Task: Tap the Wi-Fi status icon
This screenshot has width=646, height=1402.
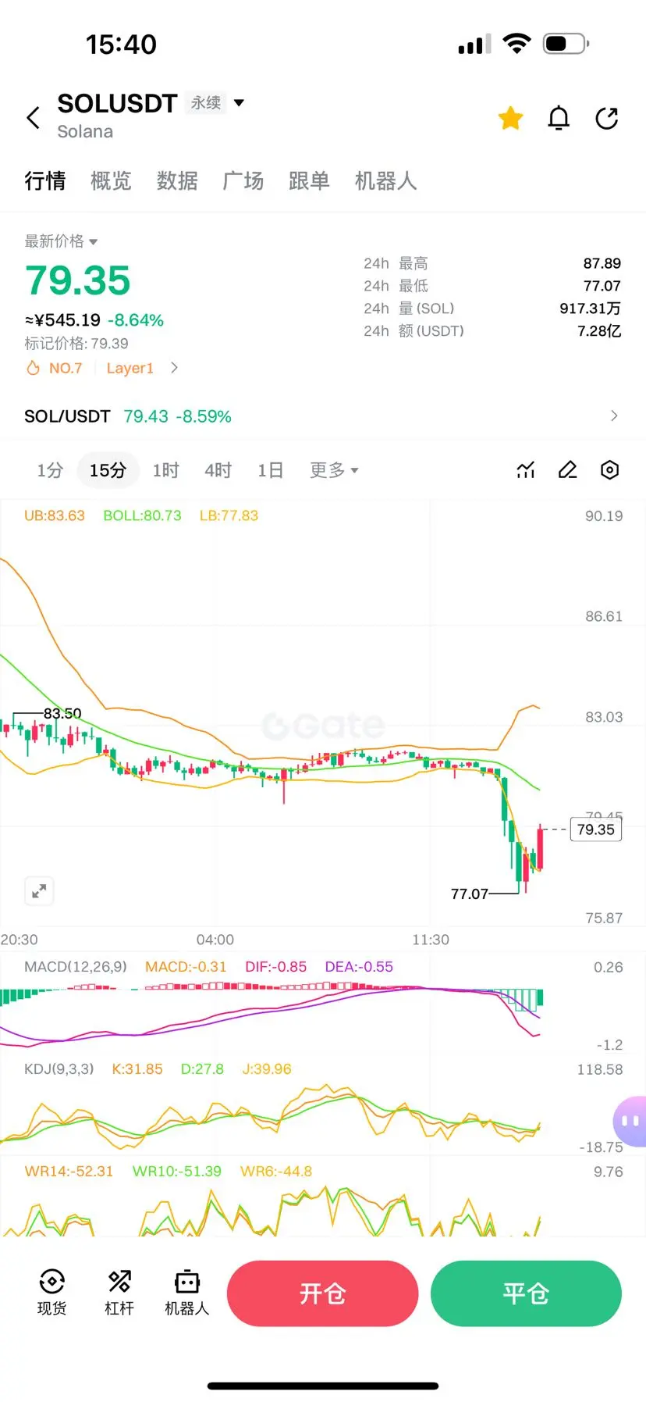Action: tap(516, 44)
